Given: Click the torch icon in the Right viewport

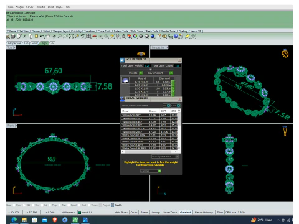Looking at the screenshot, I should click(x=285, y=131).
